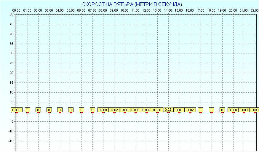The height and width of the screenshot is (157, 259).
Task: Click the 22:00 time axis label
Action: [254, 10]
